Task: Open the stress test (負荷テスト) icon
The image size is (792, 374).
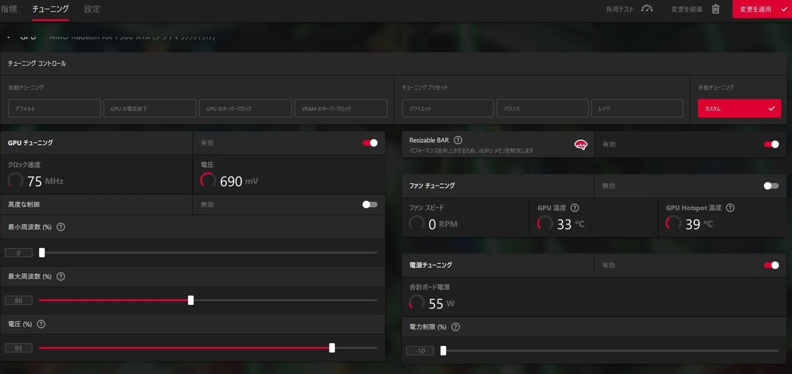Action: 647,9
